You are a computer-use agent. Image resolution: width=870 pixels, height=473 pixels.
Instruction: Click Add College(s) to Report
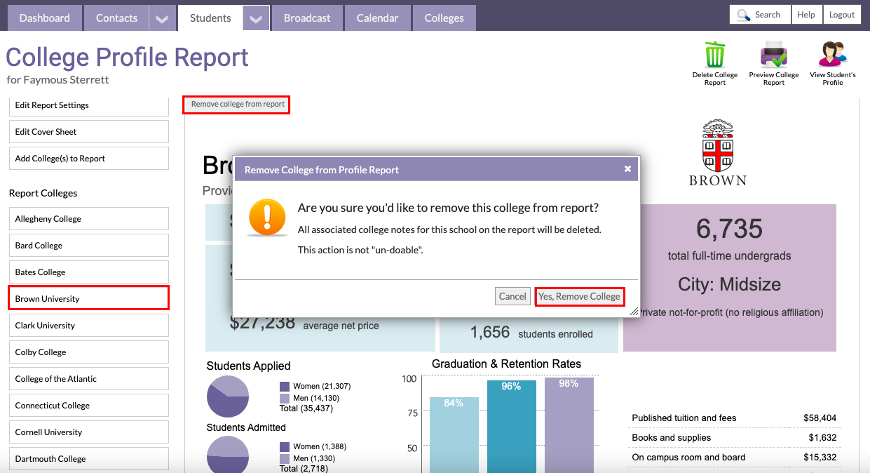point(89,159)
